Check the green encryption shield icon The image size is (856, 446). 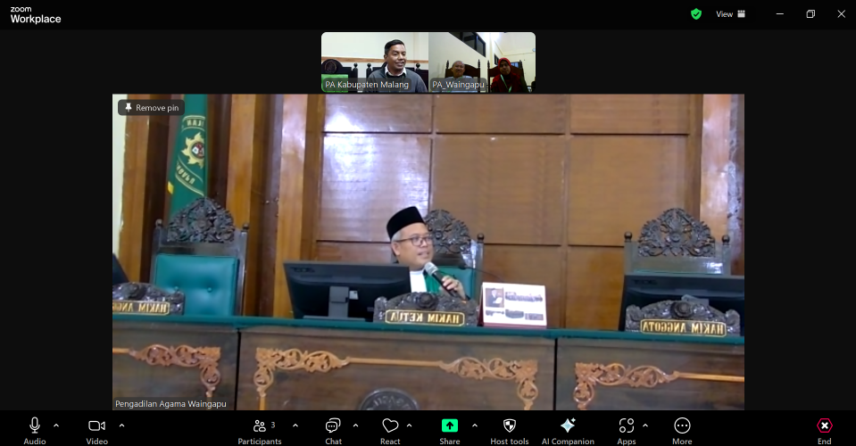pos(695,14)
